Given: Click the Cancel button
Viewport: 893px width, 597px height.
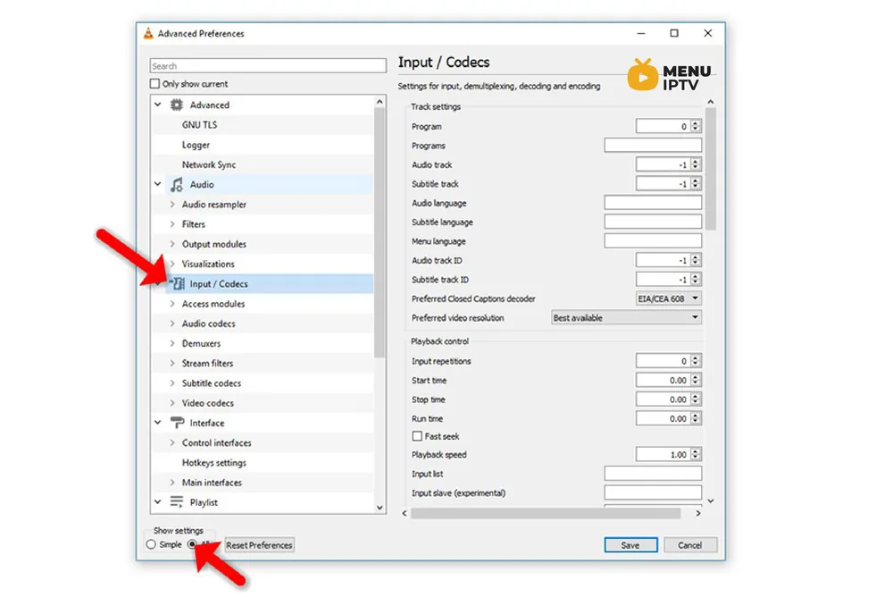Looking at the screenshot, I should [689, 545].
